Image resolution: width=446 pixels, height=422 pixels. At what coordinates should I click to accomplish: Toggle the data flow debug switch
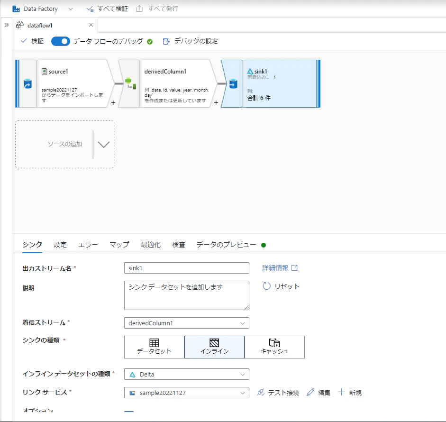tap(60, 41)
